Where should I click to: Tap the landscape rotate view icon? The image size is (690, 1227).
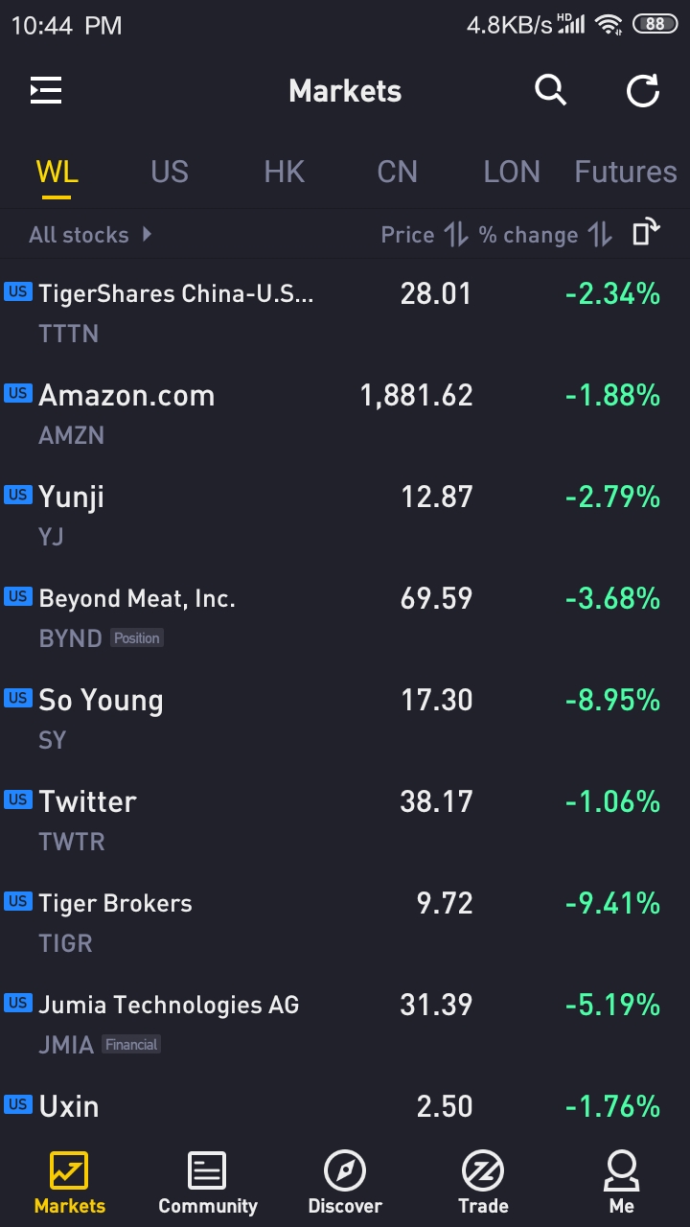tap(646, 233)
